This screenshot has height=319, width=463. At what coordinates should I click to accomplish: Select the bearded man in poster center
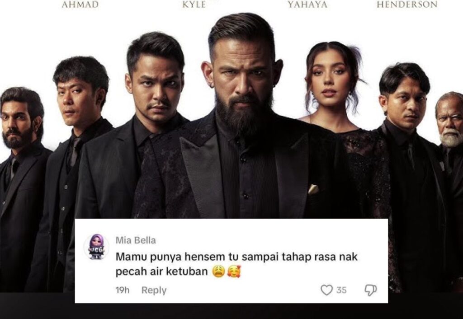243,118
